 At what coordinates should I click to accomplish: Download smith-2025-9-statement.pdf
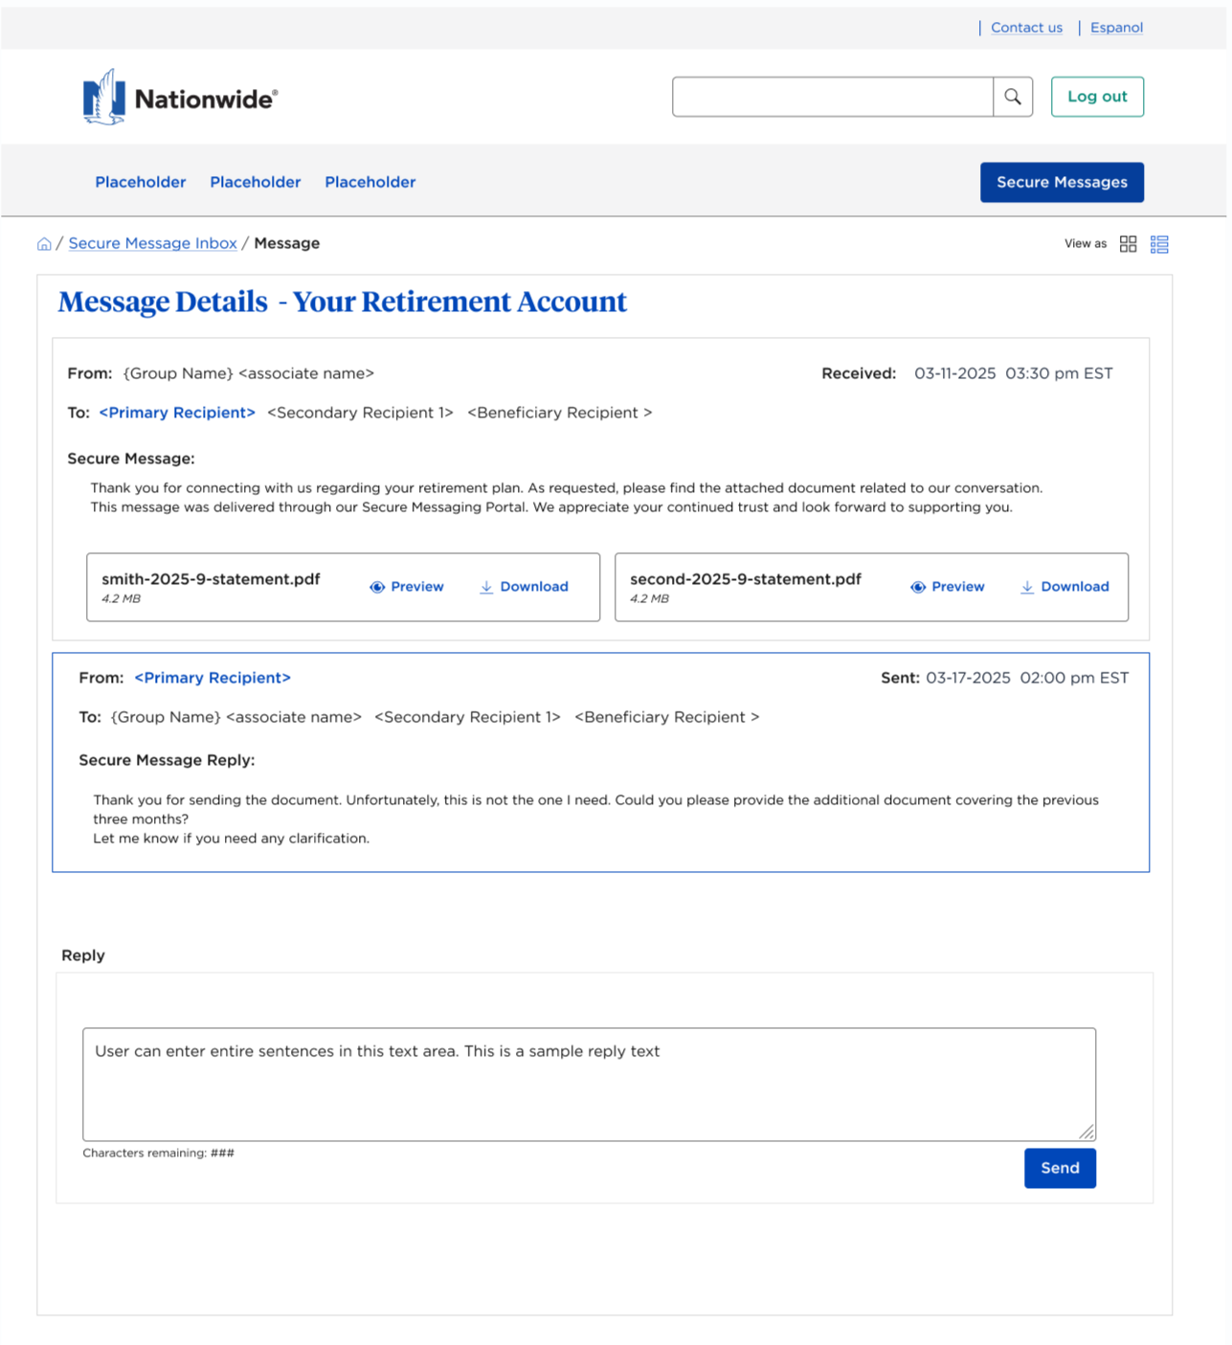point(524,587)
